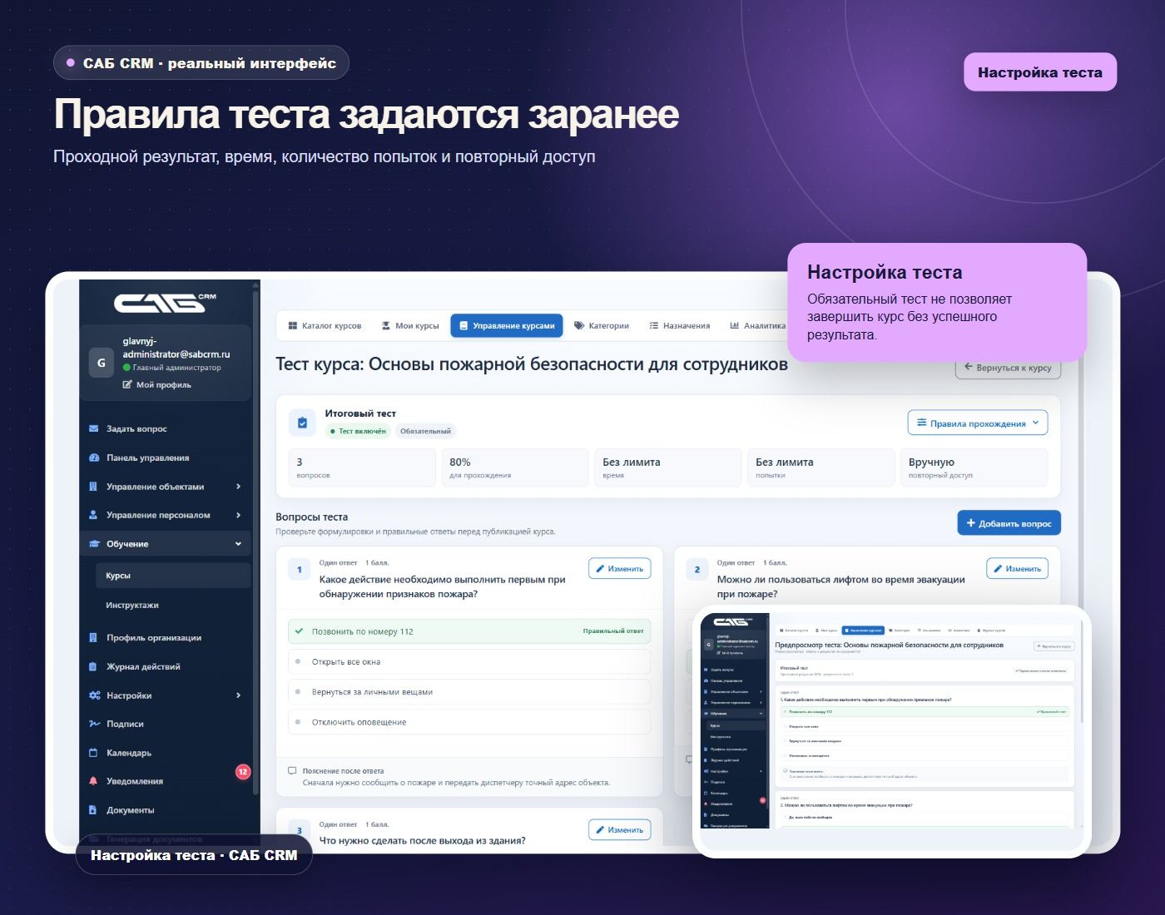Open the Назначения tab

point(680,326)
